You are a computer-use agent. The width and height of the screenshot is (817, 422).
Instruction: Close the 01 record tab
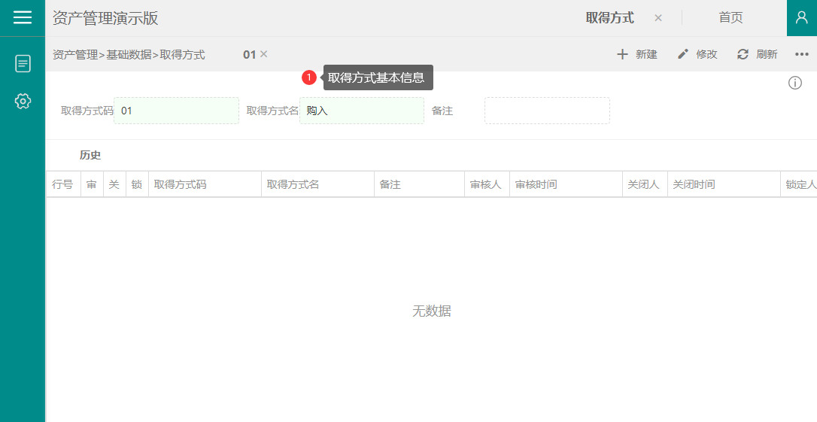(x=263, y=53)
